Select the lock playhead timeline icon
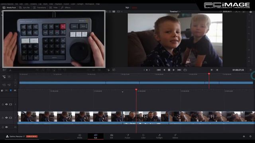The image size is (255, 143). click(4, 77)
